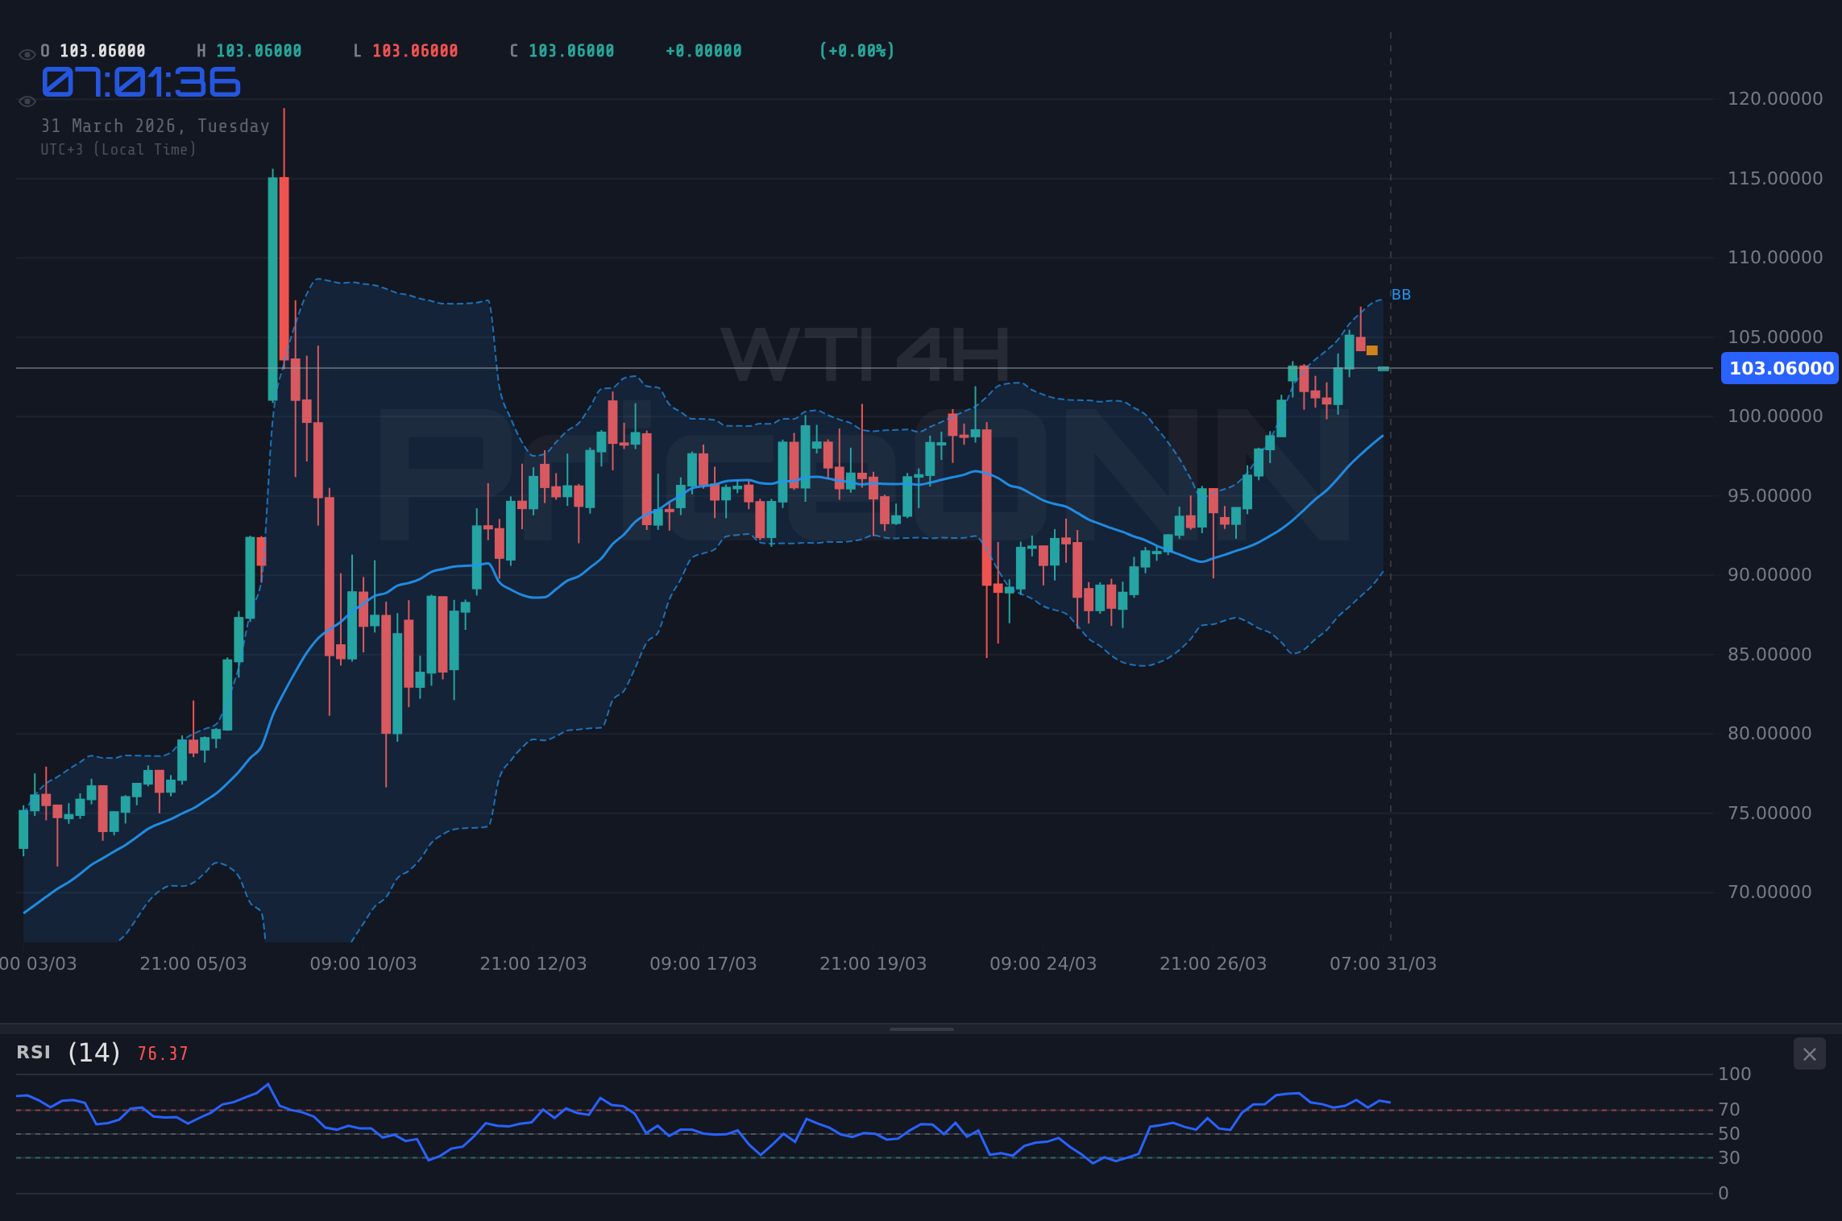Click the date label 31 March 2026
The image size is (1842, 1221).
[155, 126]
